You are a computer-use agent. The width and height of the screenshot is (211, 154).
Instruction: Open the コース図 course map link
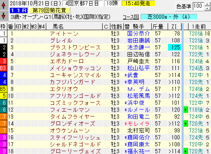pyautogui.click(x=131, y=17)
